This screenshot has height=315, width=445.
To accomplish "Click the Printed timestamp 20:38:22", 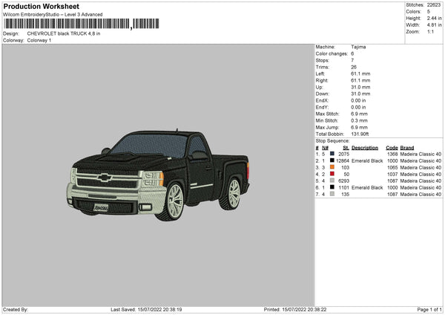I will pos(317,310).
